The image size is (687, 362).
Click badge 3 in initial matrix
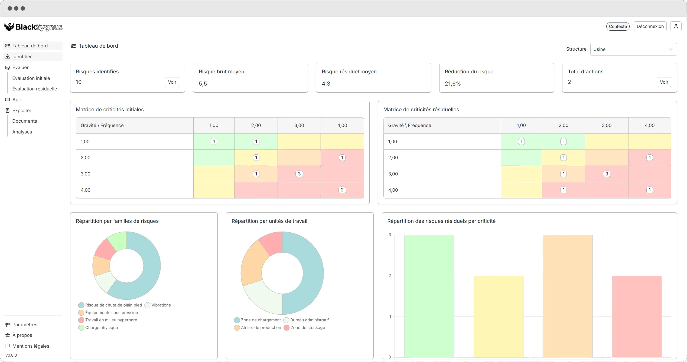tap(299, 174)
